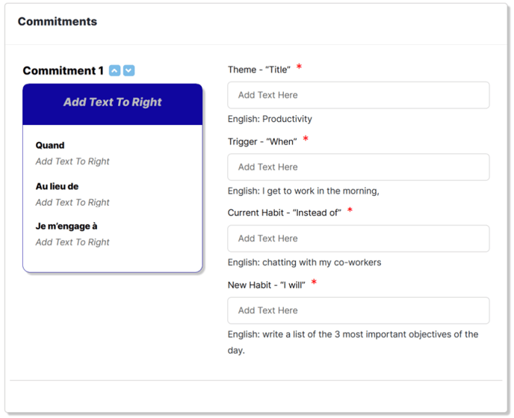Select the "chatting with my co-workers" hint

tap(304, 262)
